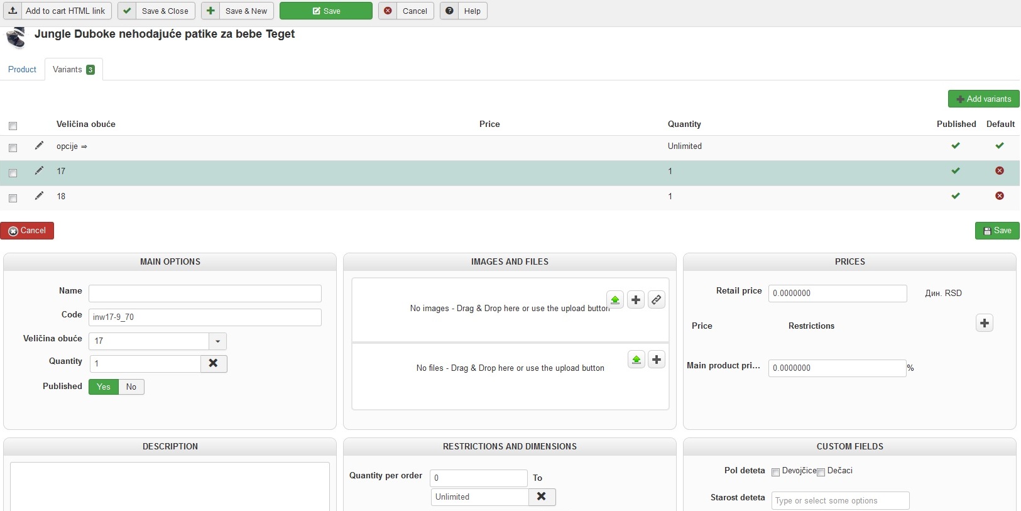Toggle published checkmark for variant 17
The height and width of the screenshot is (511, 1021).
point(956,171)
